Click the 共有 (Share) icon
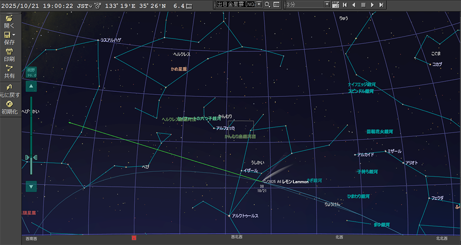This screenshot has height=245, width=461. tap(9, 68)
